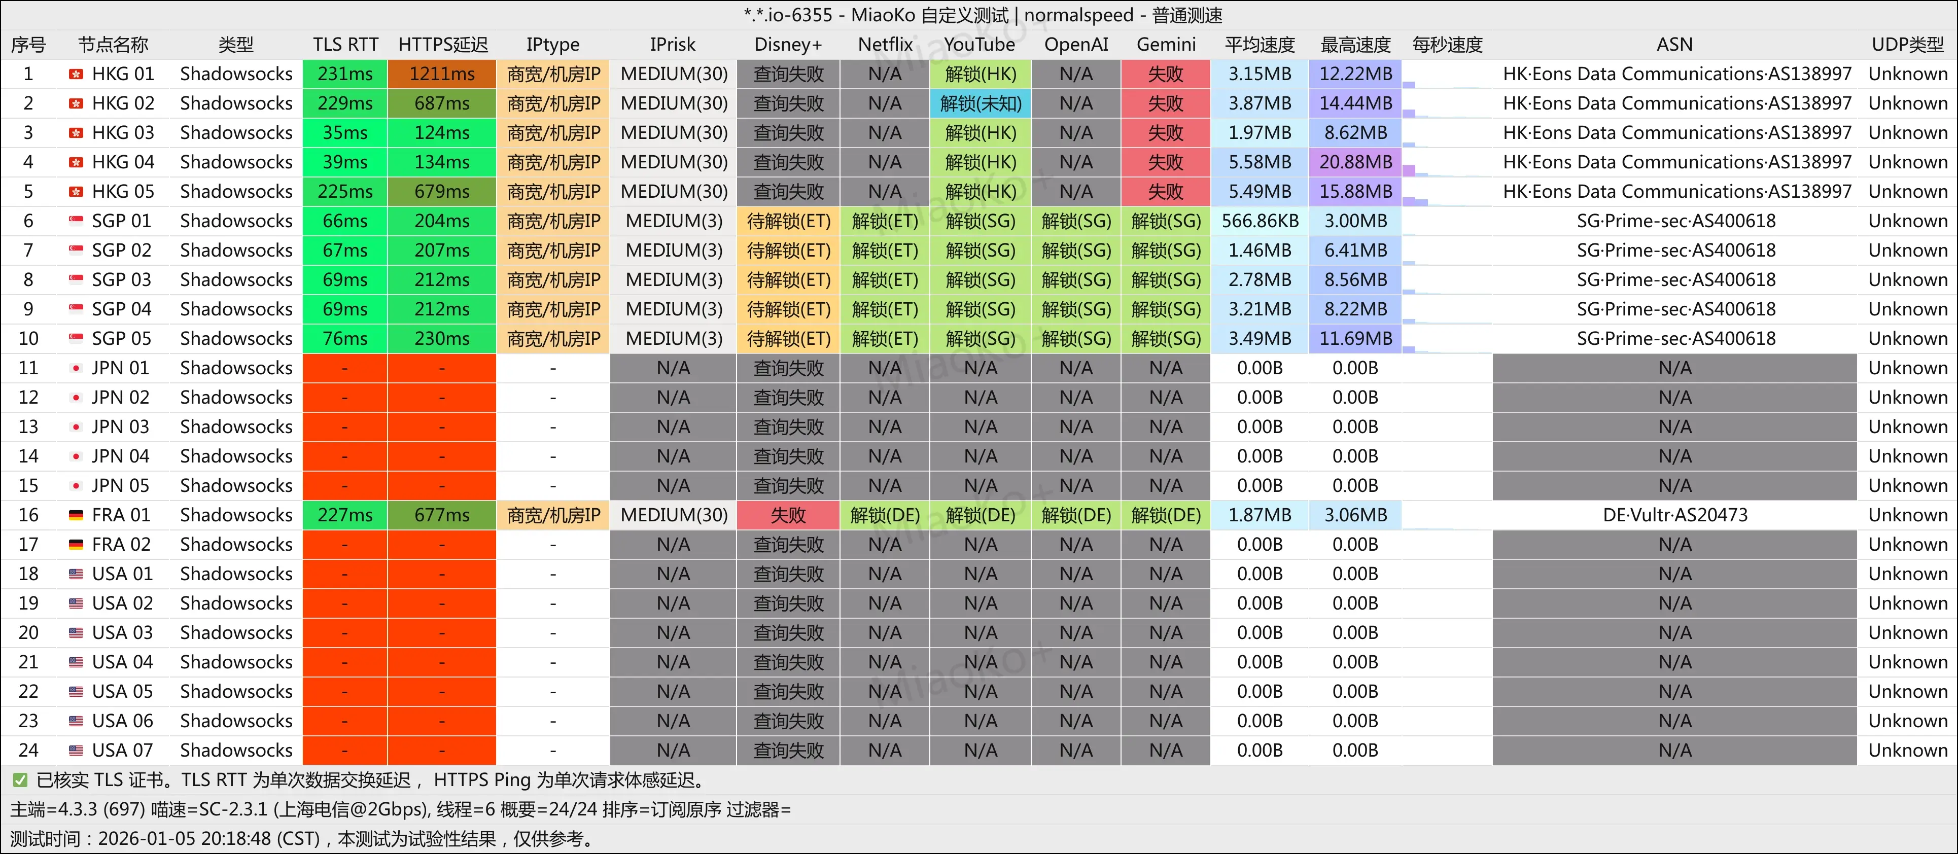Viewport: 1958px width, 854px height.
Task: Click the TLS RTT column header
Action: point(345,45)
